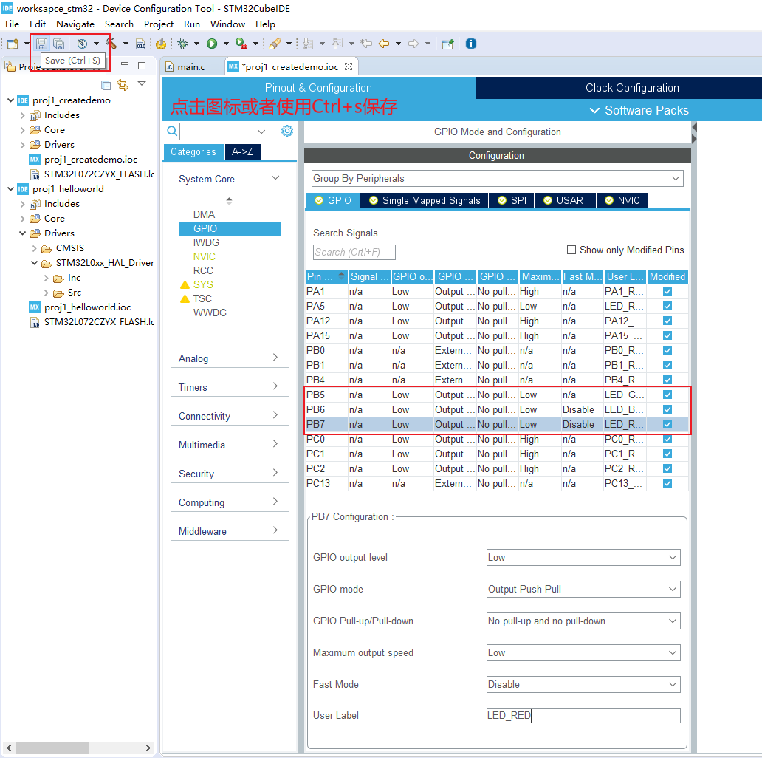Click the highlighter search tool icon

275,44
